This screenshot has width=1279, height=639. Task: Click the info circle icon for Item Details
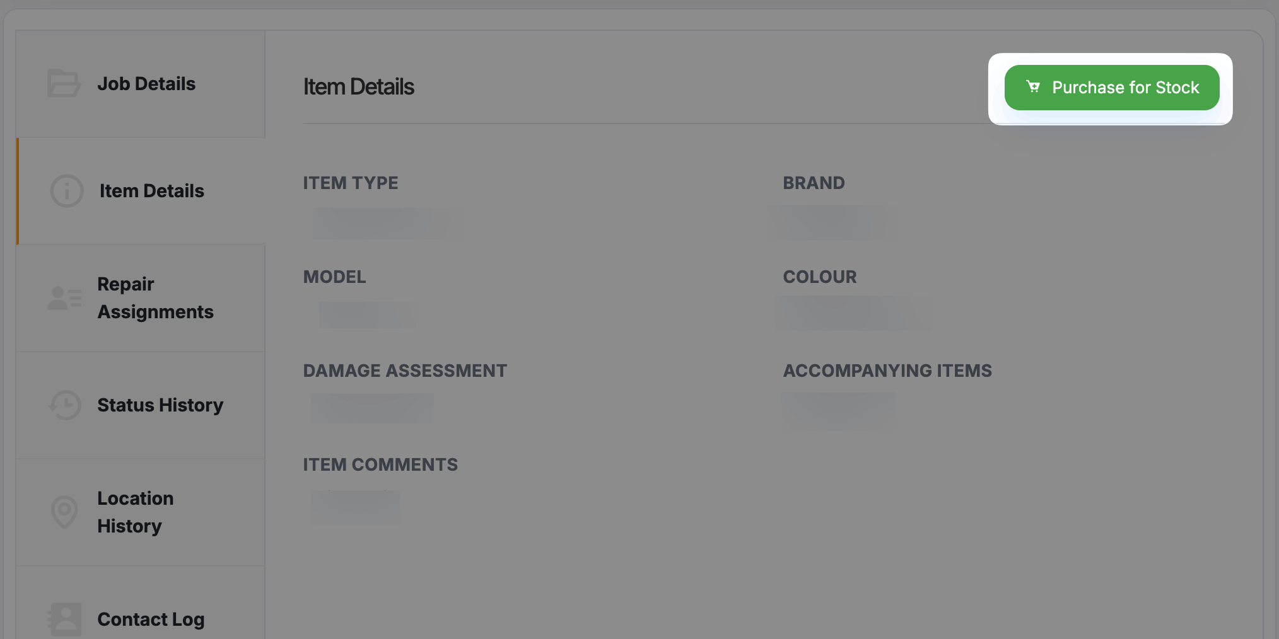(x=67, y=191)
